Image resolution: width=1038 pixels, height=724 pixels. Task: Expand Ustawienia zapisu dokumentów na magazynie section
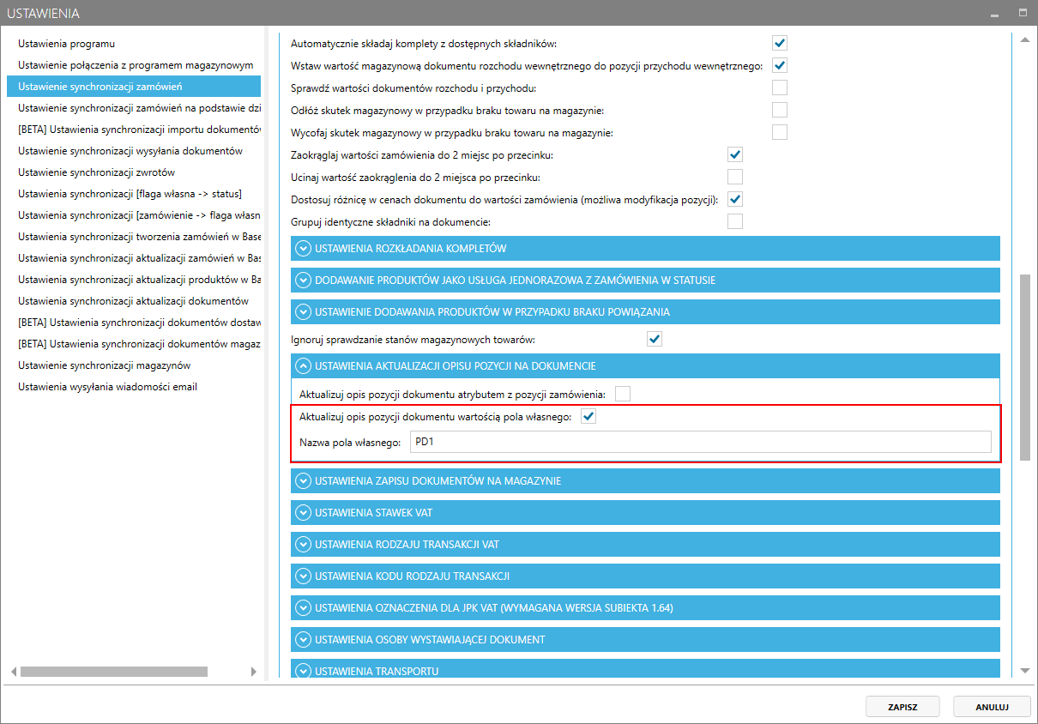point(438,481)
